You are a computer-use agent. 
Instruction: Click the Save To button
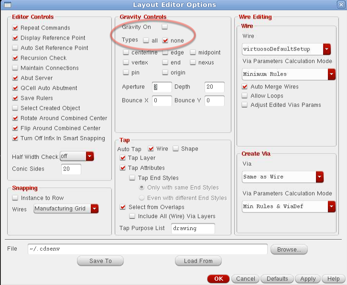[x=100, y=261]
